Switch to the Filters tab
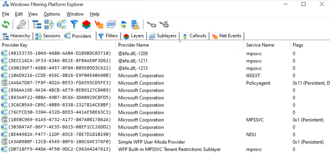 (x=108, y=36)
